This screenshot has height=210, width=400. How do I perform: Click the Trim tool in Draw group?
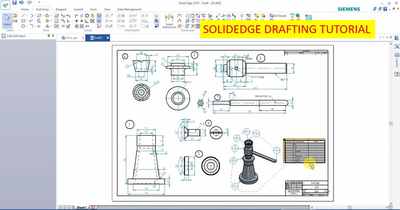coord(39,16)
